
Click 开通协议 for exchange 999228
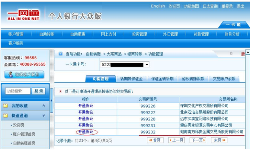pos(86,119)
